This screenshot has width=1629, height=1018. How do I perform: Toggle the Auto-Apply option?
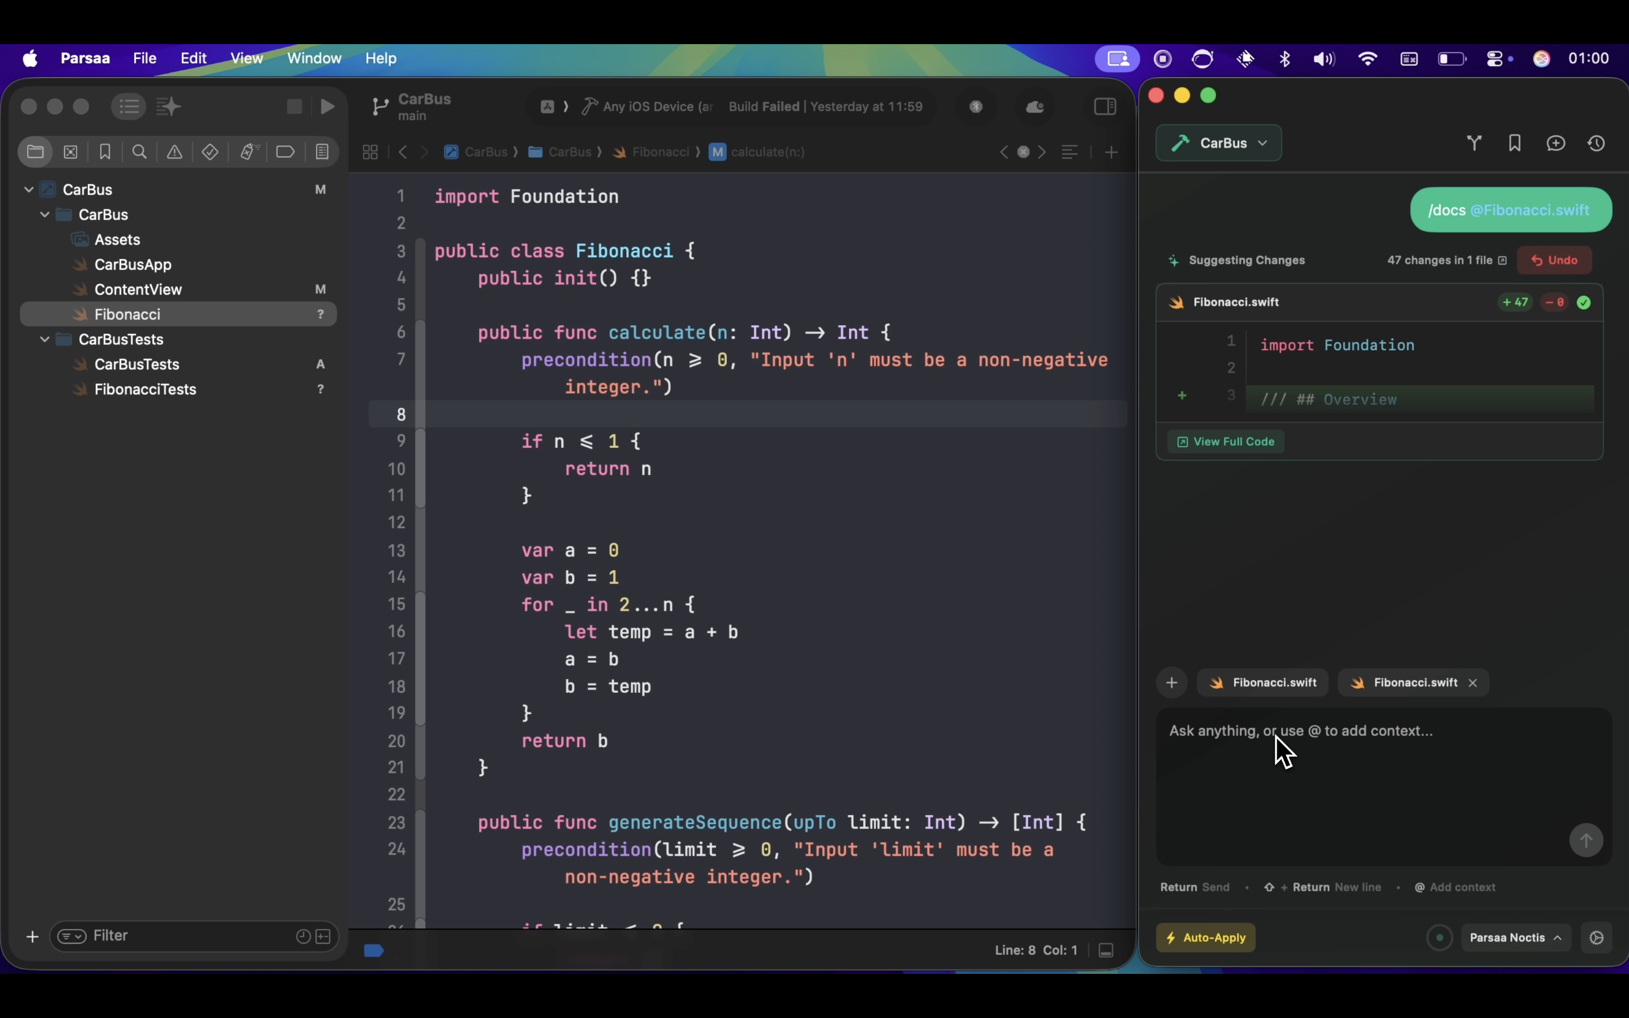1205,938
